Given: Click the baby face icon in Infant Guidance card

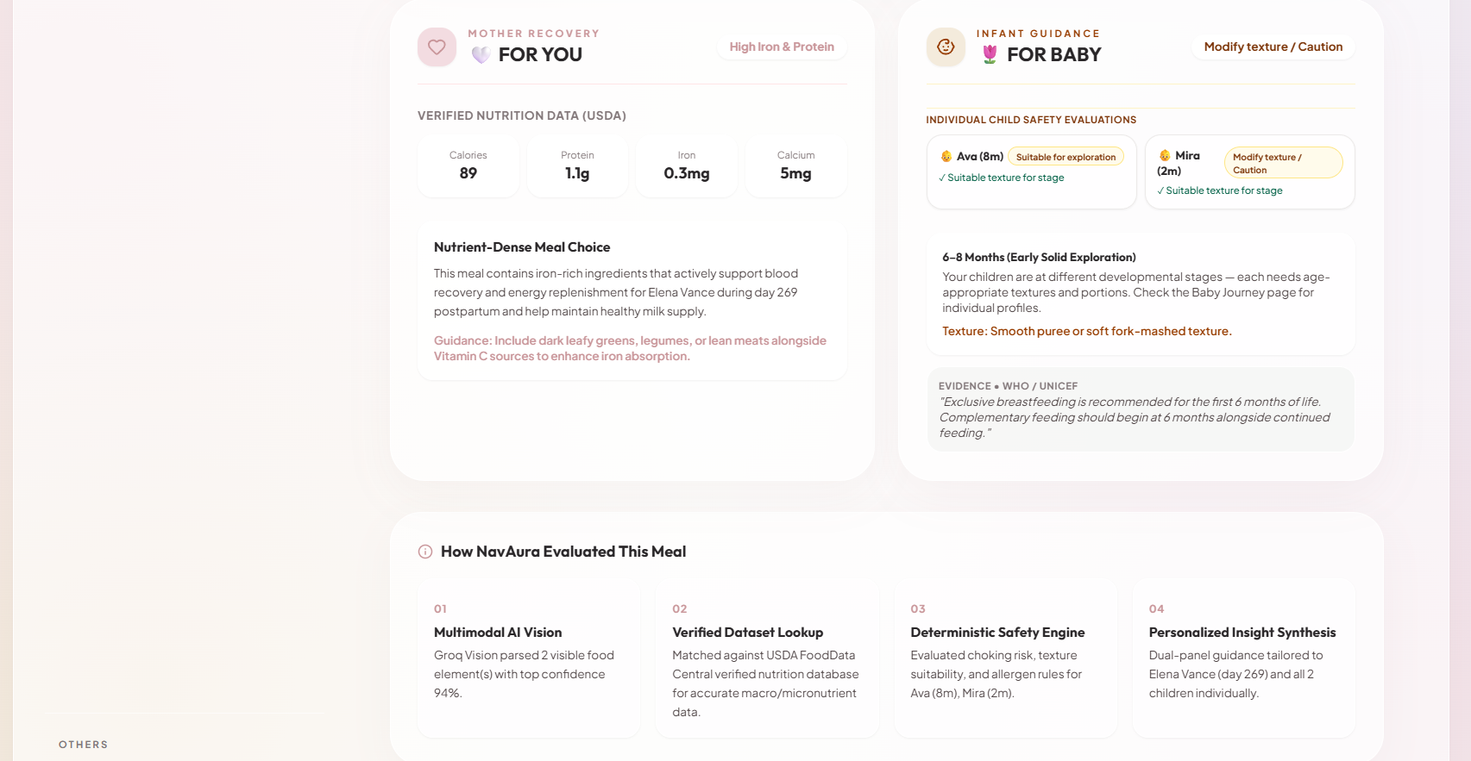Looking at the screenshot, I should [946, 47].
